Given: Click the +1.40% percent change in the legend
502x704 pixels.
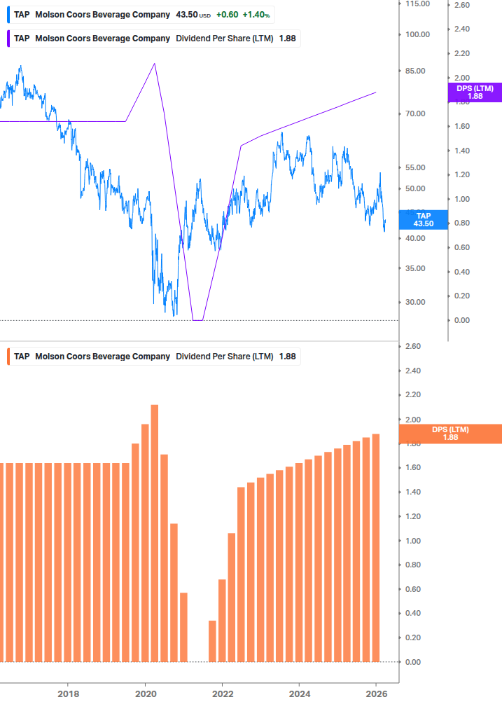Looking at the screenshot, I should point(256,15).
